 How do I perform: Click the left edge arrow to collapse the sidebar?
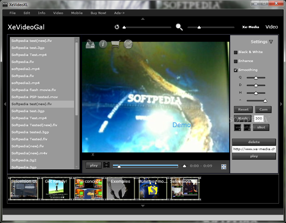[5, 104]
